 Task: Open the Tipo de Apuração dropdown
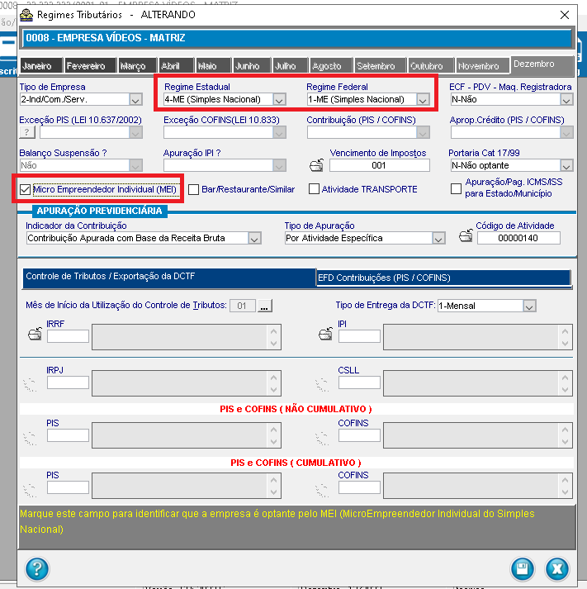pos(438,239)
